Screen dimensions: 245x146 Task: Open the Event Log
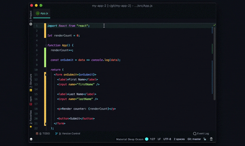coord(201,133)
